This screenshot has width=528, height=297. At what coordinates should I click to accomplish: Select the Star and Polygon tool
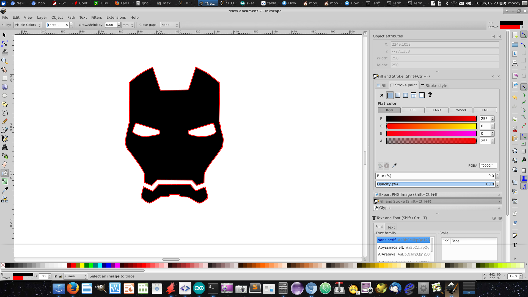4,104
